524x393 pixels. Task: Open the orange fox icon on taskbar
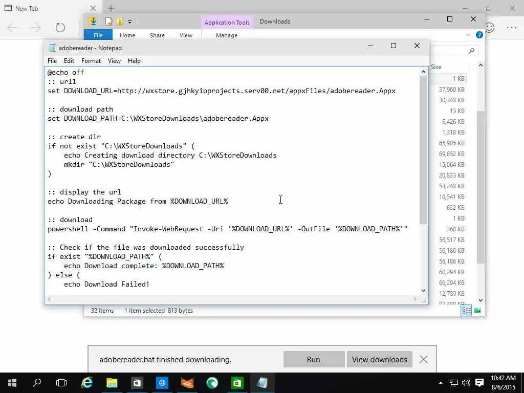[x=187, y=383]
